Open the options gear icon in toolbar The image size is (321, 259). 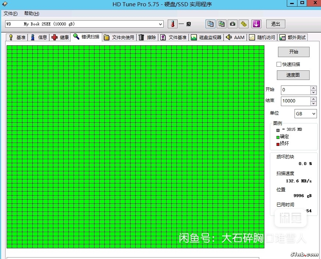pyautogui.click(x=244, y=24)
